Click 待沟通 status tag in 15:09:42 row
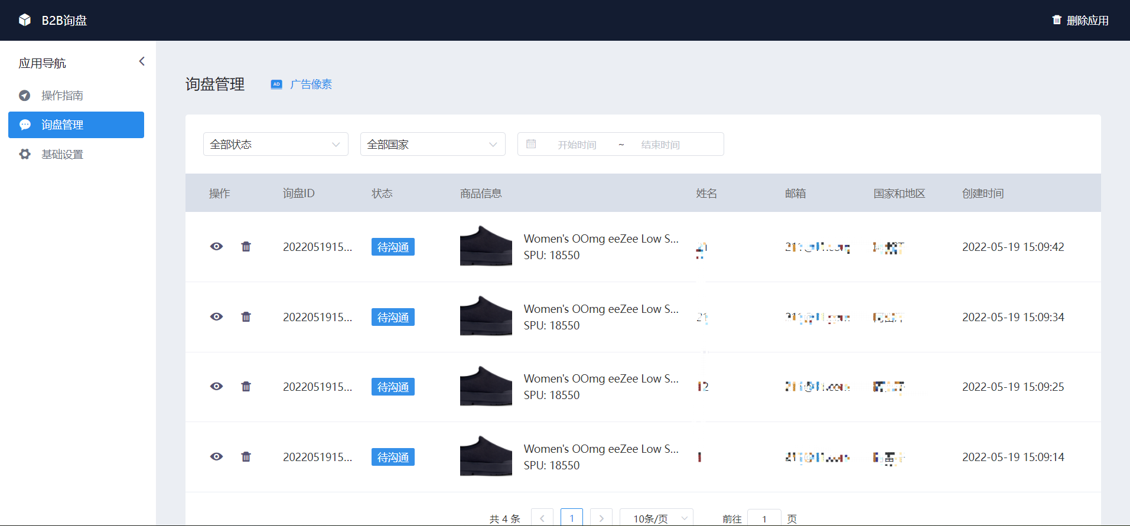The image size is (1130, 526). click(x=393, y=247)
